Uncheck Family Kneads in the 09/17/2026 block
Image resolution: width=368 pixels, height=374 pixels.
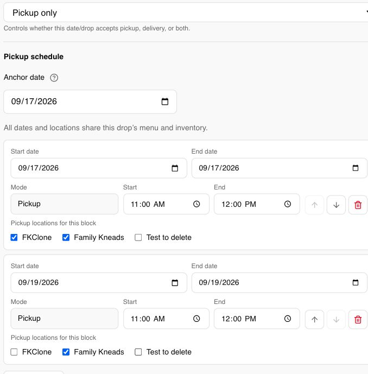66,238
